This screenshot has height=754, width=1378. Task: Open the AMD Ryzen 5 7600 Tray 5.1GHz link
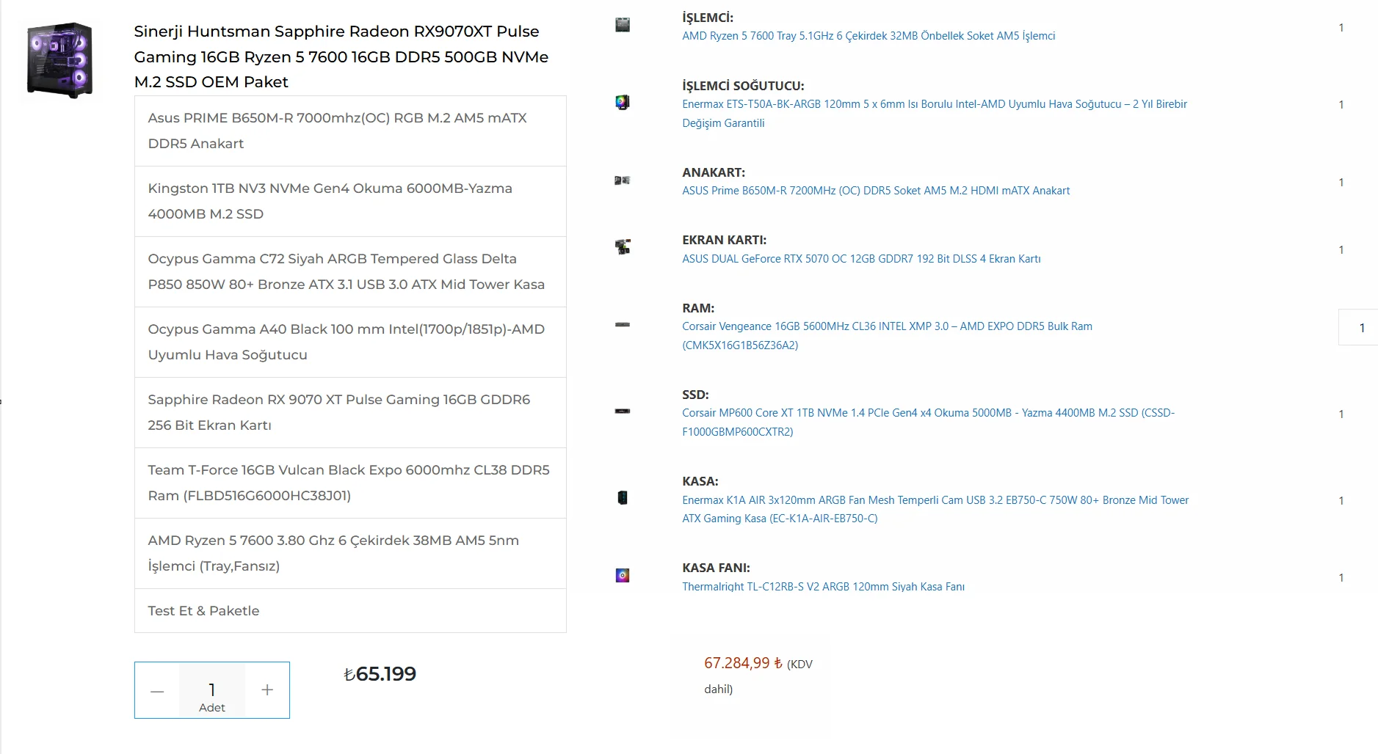[868, 35]
